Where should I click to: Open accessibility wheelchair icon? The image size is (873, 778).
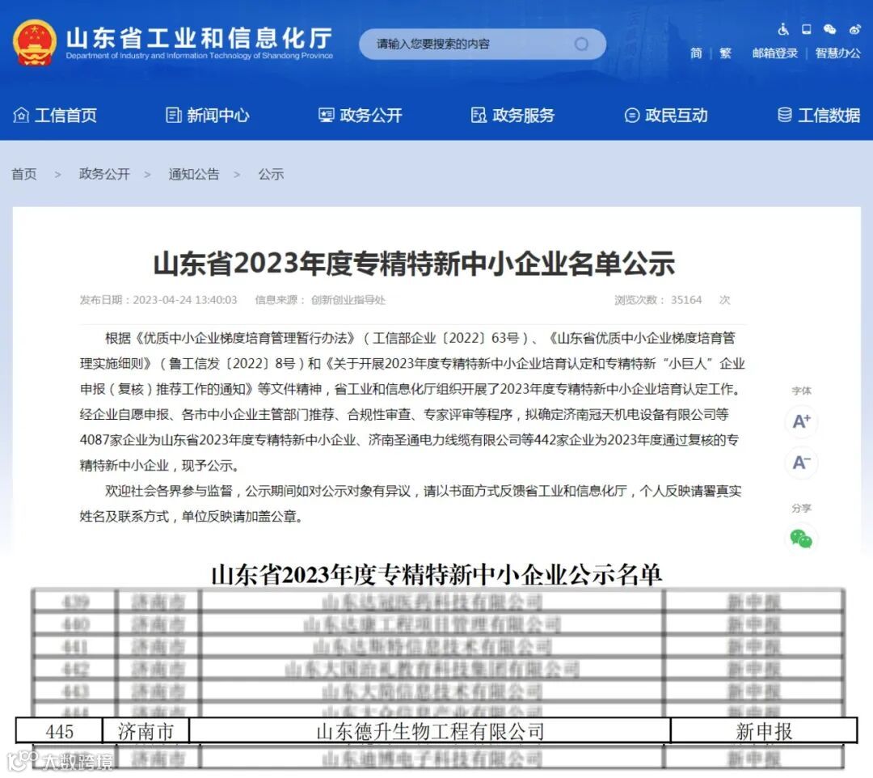pos(783,29)
